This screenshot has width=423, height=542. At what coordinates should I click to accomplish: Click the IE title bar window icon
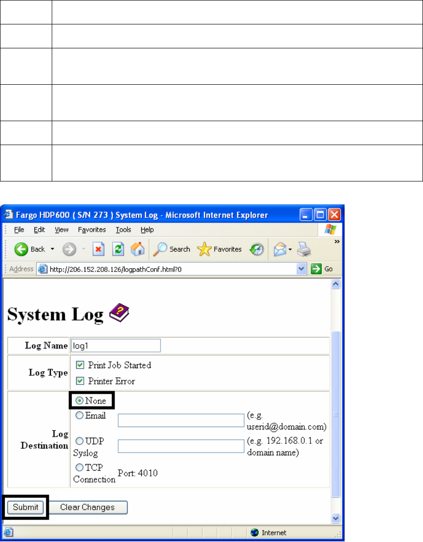click(x=9, y=215)
